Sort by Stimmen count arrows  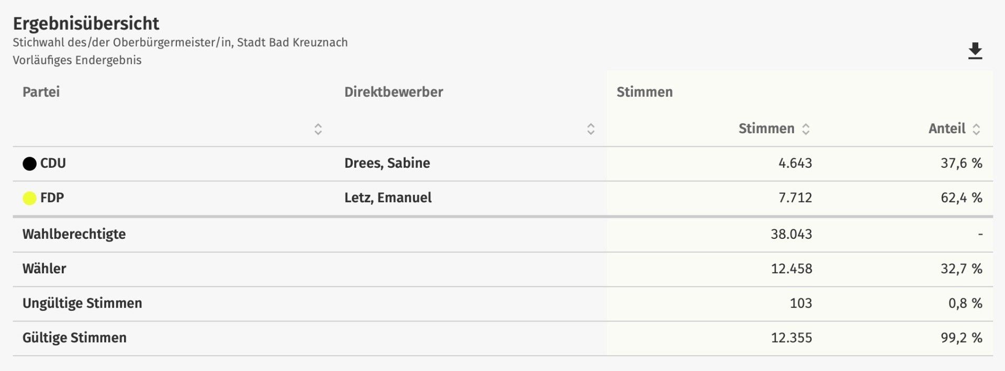coord(806,129)
